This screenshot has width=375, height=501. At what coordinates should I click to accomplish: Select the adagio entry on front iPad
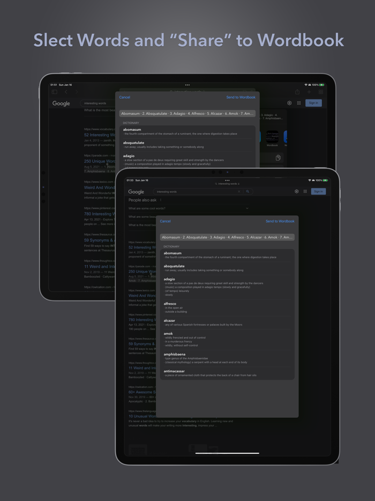point(227,287)
